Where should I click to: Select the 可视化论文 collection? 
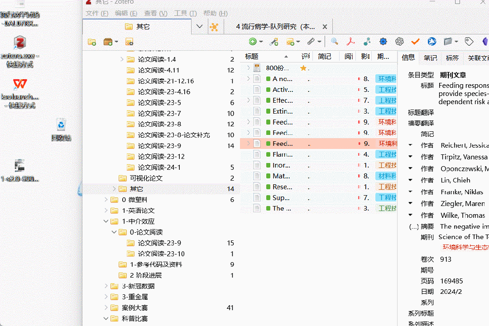[x=146, y=178]
